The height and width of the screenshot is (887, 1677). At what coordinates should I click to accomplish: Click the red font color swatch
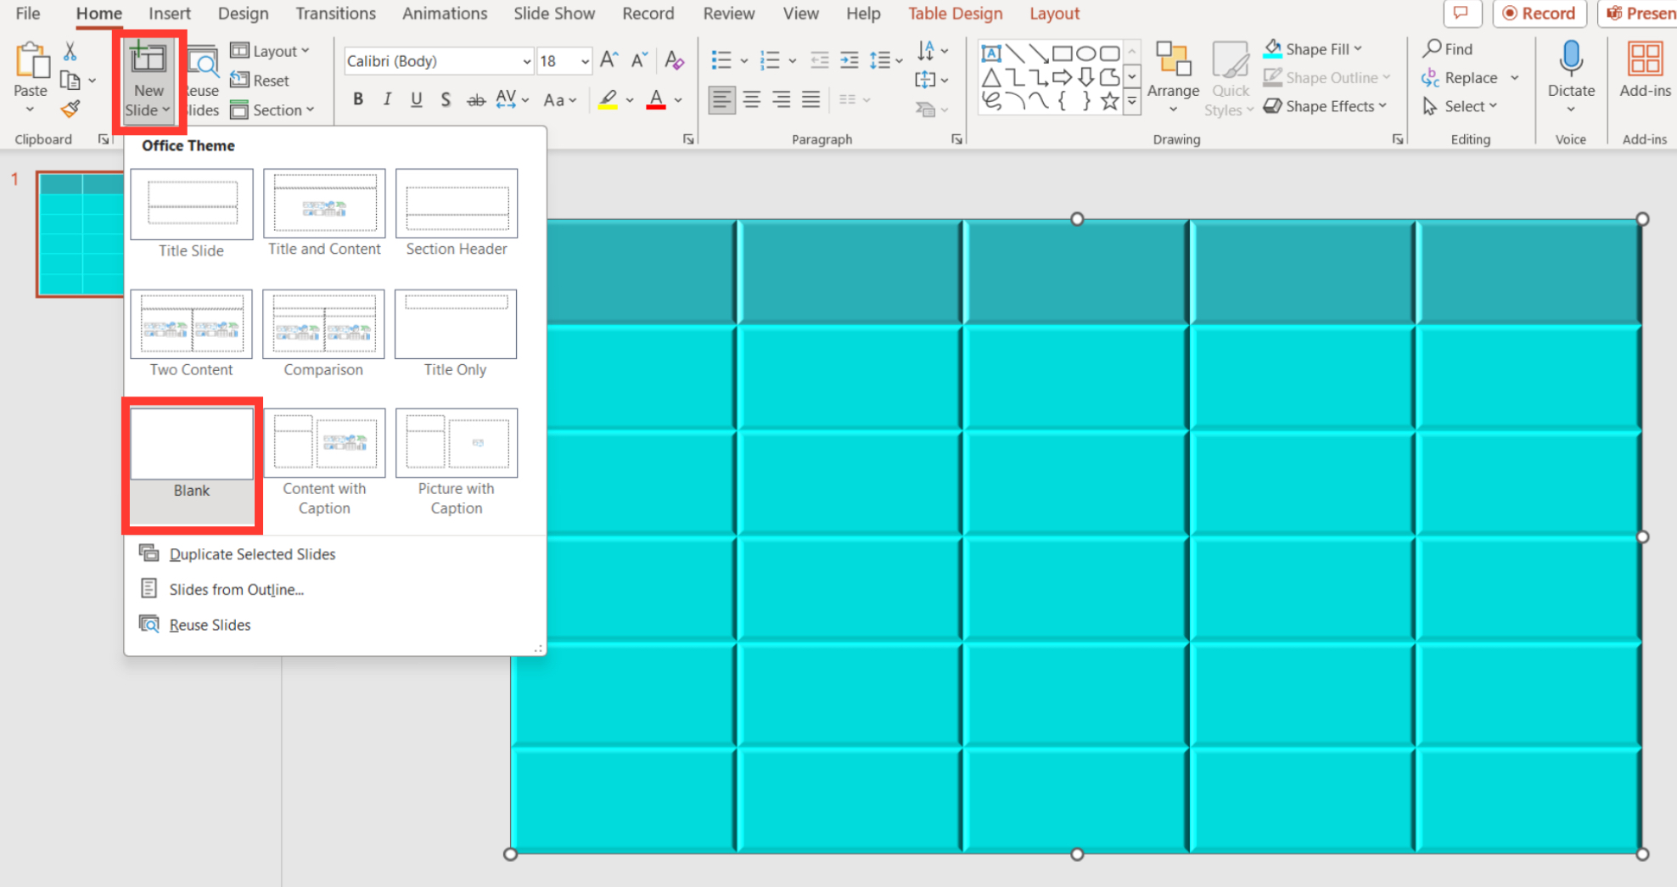(655, 100)
